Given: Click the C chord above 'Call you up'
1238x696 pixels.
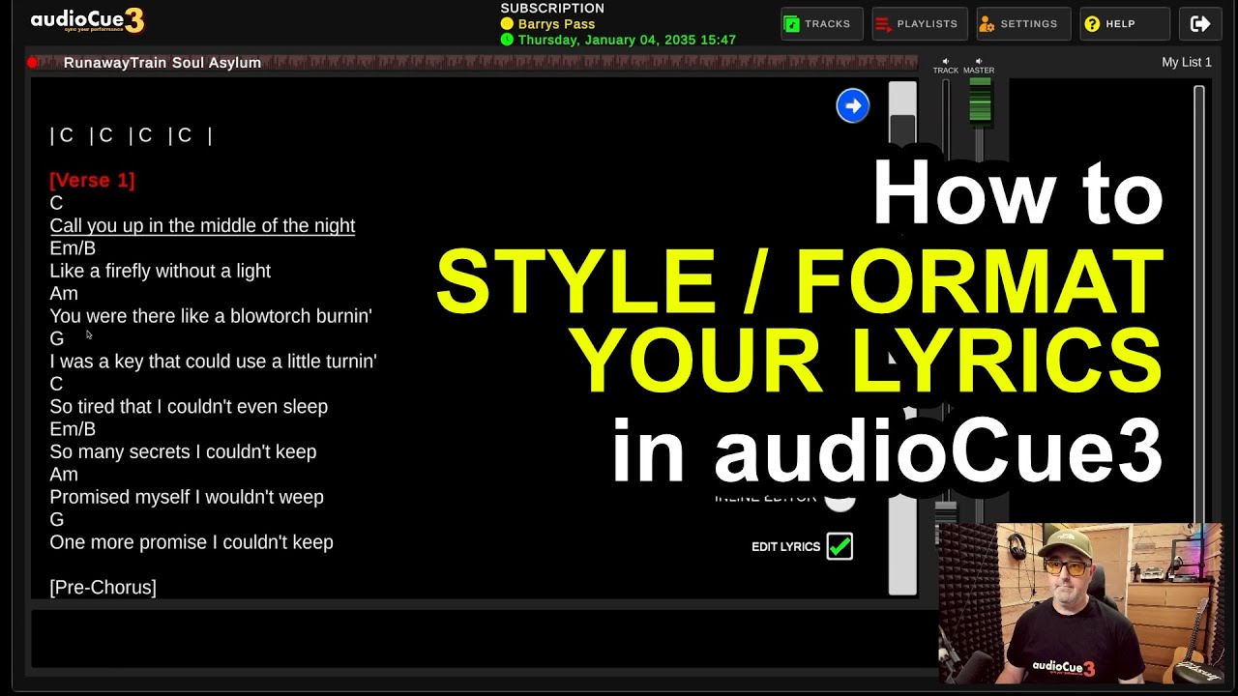Looking at the screenshot, I should 56,203.
